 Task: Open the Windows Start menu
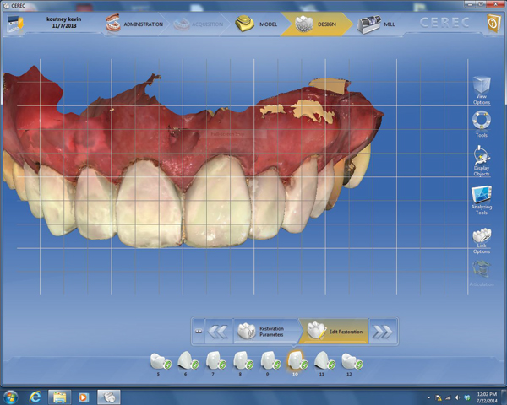coord(11,396)
